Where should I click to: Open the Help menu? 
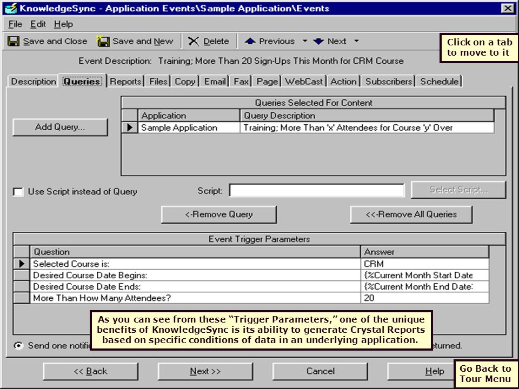(63, 24)
